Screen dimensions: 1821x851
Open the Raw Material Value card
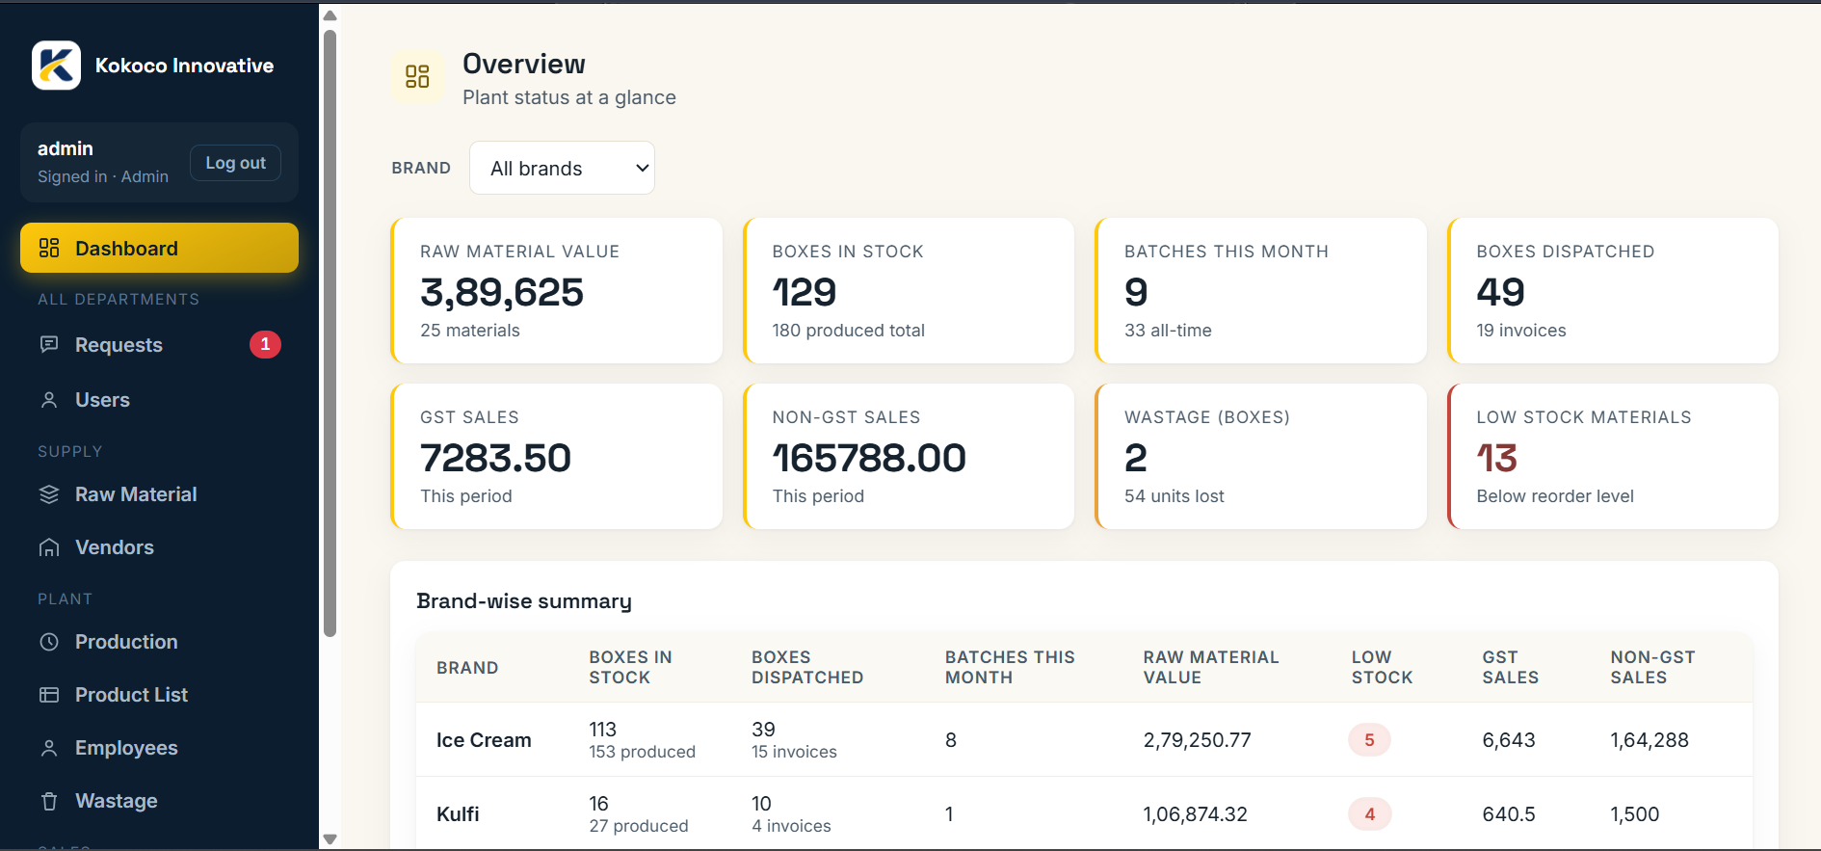(x=557, y=291)
